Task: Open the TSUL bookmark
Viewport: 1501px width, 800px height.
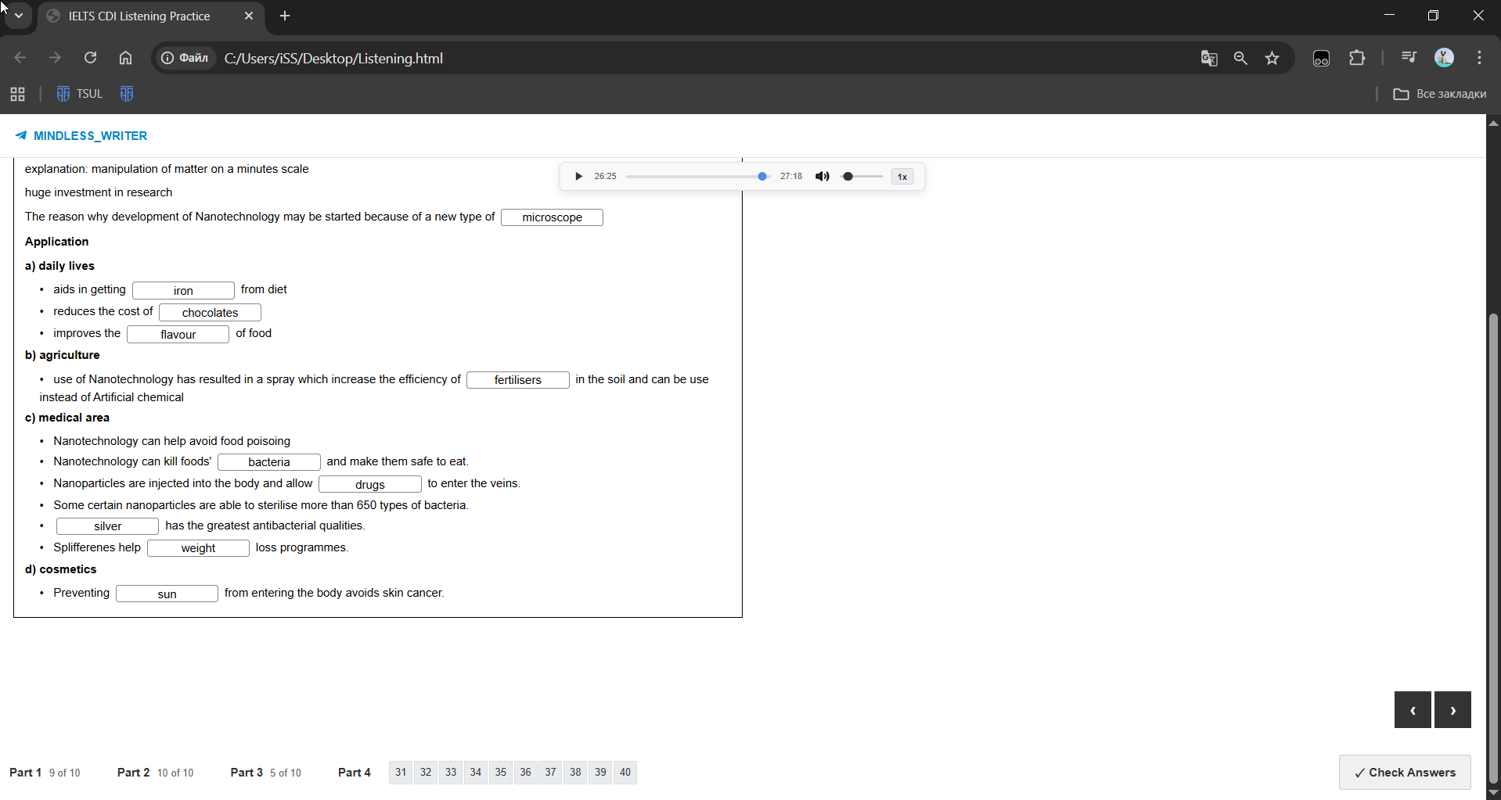Action: click(x=79, y=94)
